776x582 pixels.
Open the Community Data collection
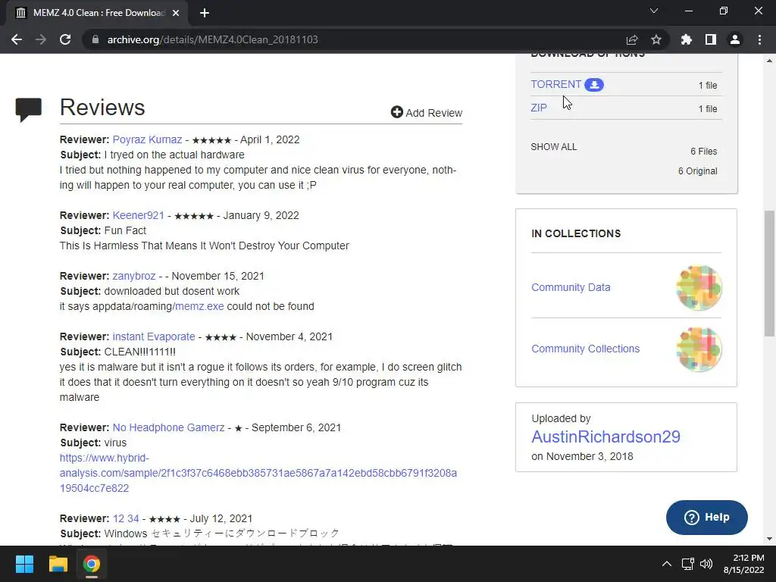[x=571, y=287]
